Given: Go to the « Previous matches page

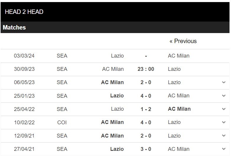Looking at the screenshot, I should [183, 41].
